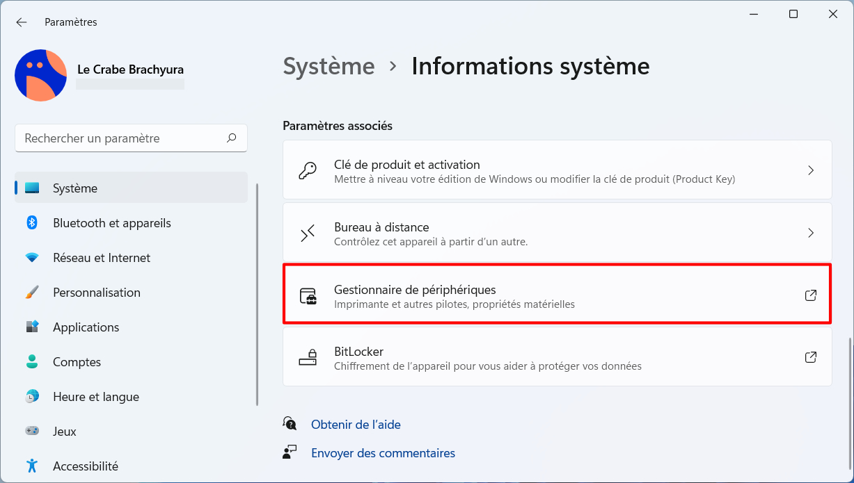Open Clé de produit et activation
The image size is (854, 483).
558,170
